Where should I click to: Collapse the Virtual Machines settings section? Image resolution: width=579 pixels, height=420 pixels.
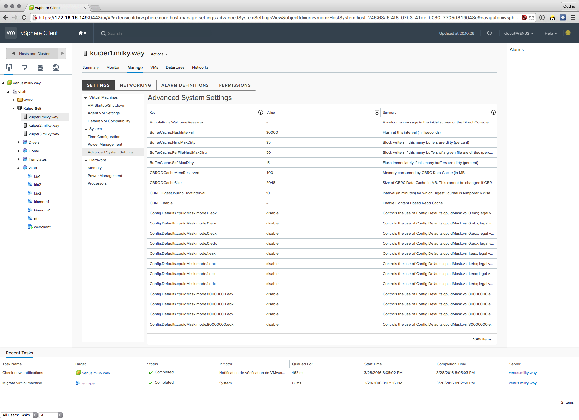[x=86, y=98]
